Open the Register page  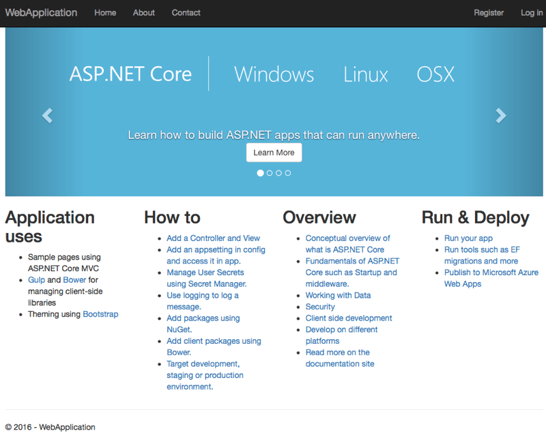pos(489,13)
